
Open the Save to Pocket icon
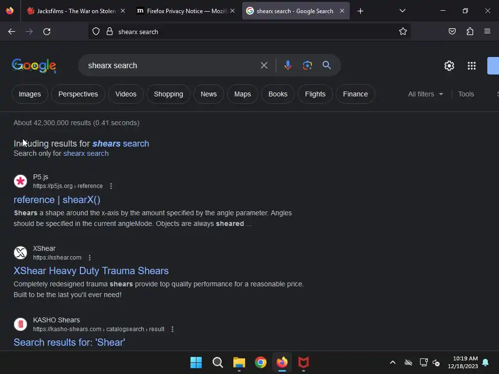coord(452,31)
